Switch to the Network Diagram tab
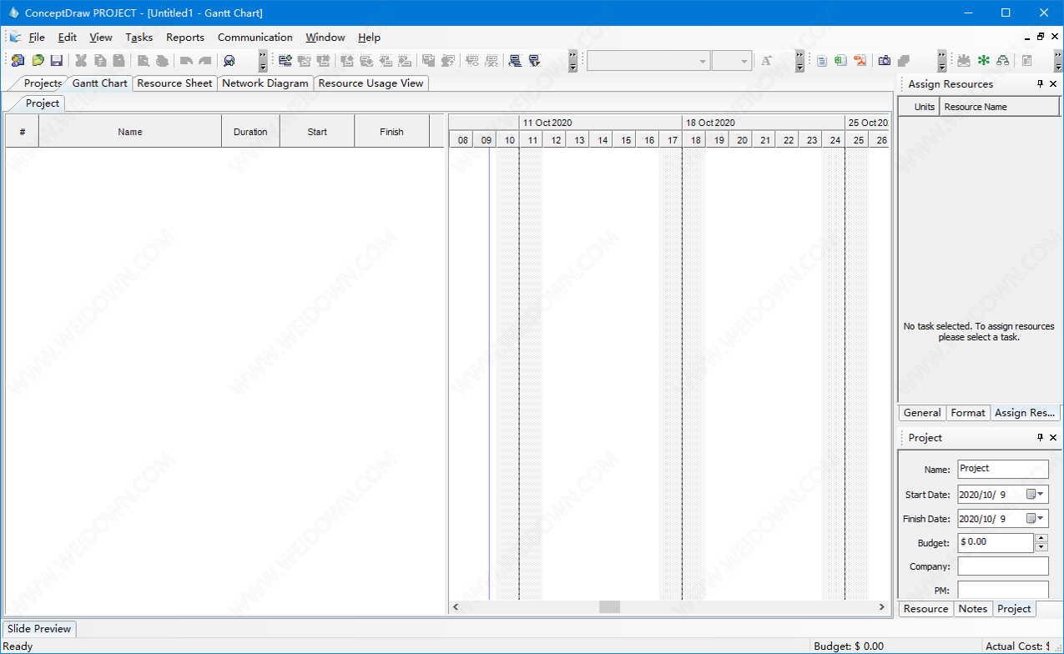The height and width of the screenshot is (654, 1064). tap(265, 83)
